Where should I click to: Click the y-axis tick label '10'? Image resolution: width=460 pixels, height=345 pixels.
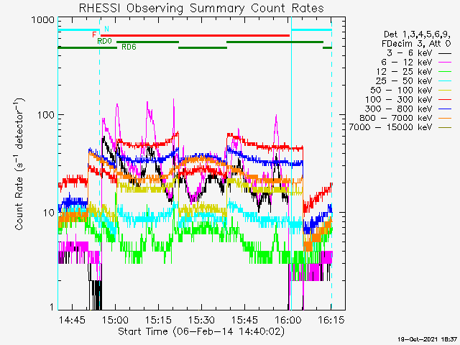49,213
